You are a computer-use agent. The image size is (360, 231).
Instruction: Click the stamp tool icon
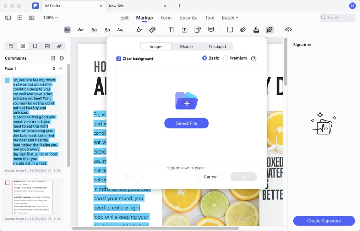(x=256, y=29)
